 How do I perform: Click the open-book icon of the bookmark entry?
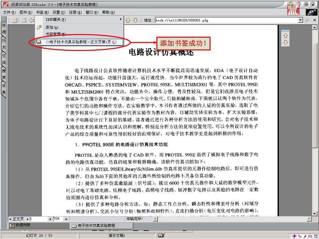click(x=39, y=42)
